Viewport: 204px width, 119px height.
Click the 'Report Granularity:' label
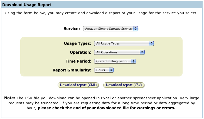tap(72, 70)
